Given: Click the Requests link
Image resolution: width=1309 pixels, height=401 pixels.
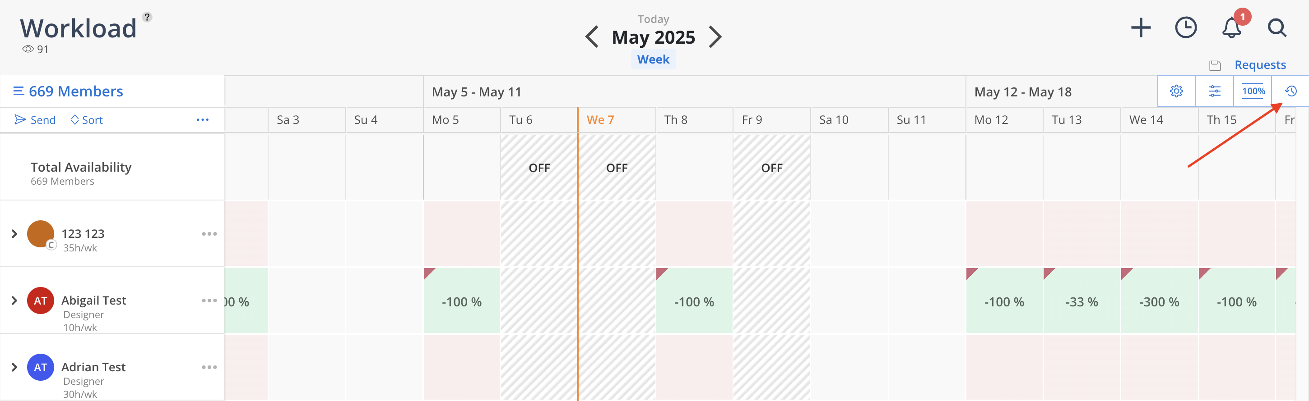Looking at the screenshot, I should coord(1260,65).
